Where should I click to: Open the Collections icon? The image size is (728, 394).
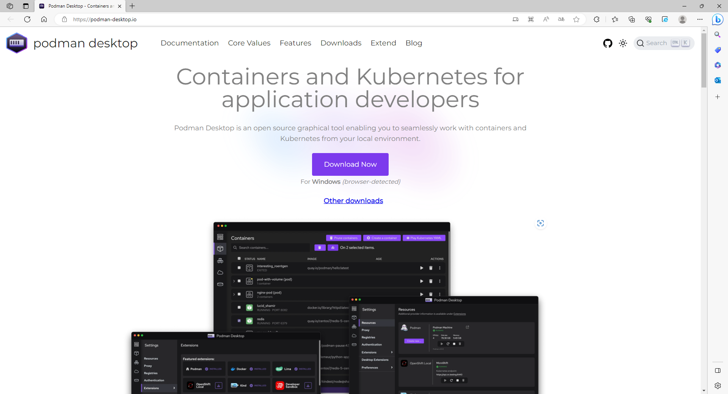pos(632,19)
